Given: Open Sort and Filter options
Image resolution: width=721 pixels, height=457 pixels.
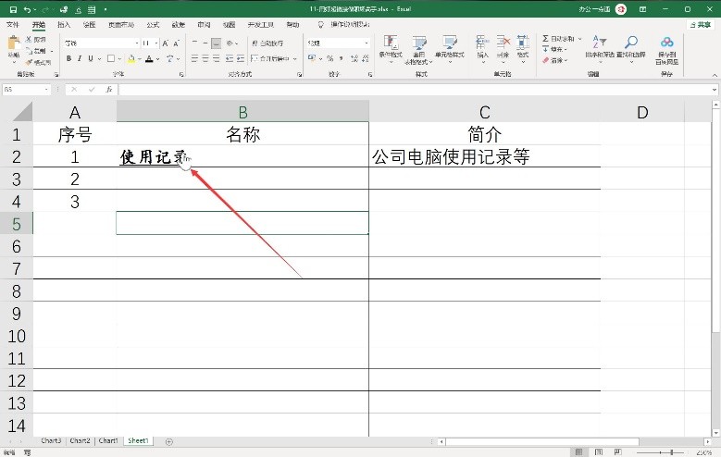Looking at the screenshot, I should (600, 47).
